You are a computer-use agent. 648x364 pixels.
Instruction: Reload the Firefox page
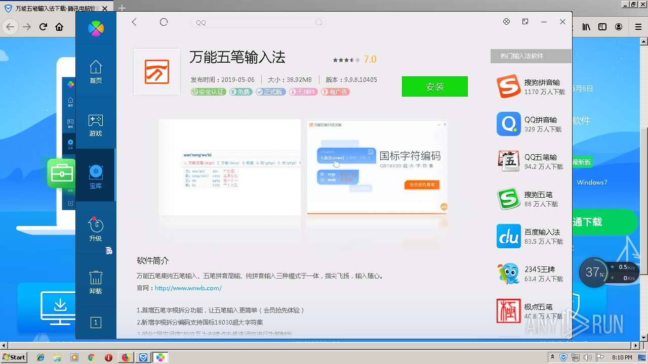43,27
